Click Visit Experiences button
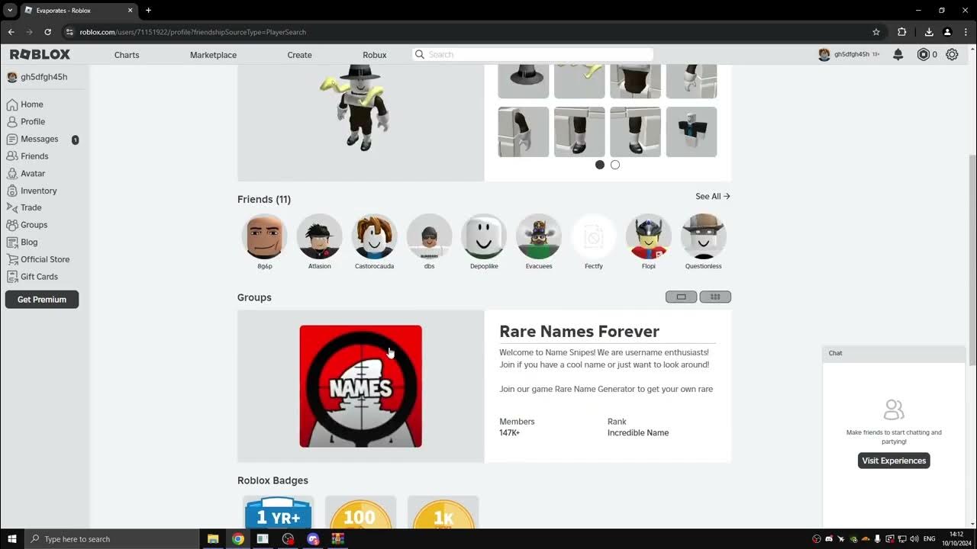Image resolution: width=977 pixels, height=549 pixels. tap(894, 461)
